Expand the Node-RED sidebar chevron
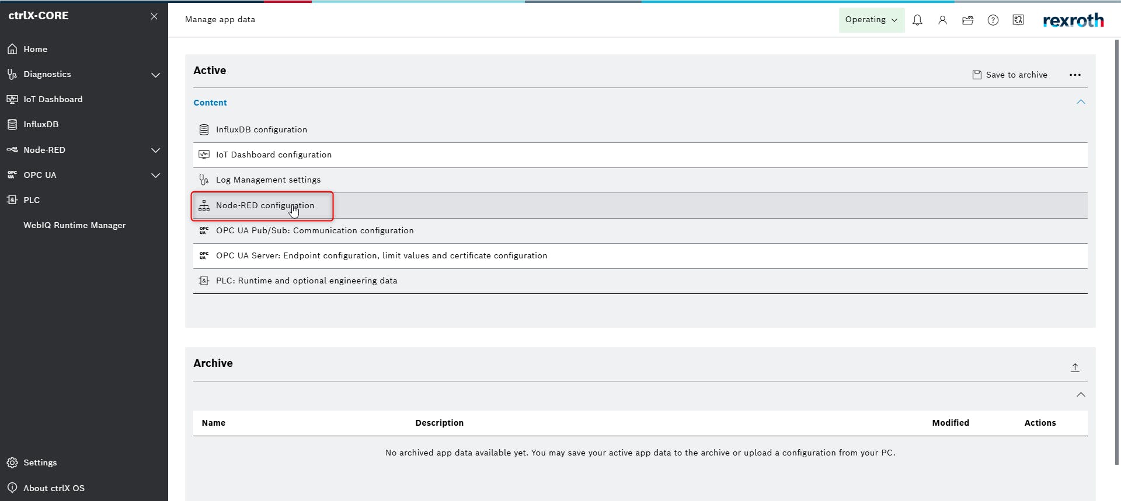The image size is (1121, 501). 155,150
